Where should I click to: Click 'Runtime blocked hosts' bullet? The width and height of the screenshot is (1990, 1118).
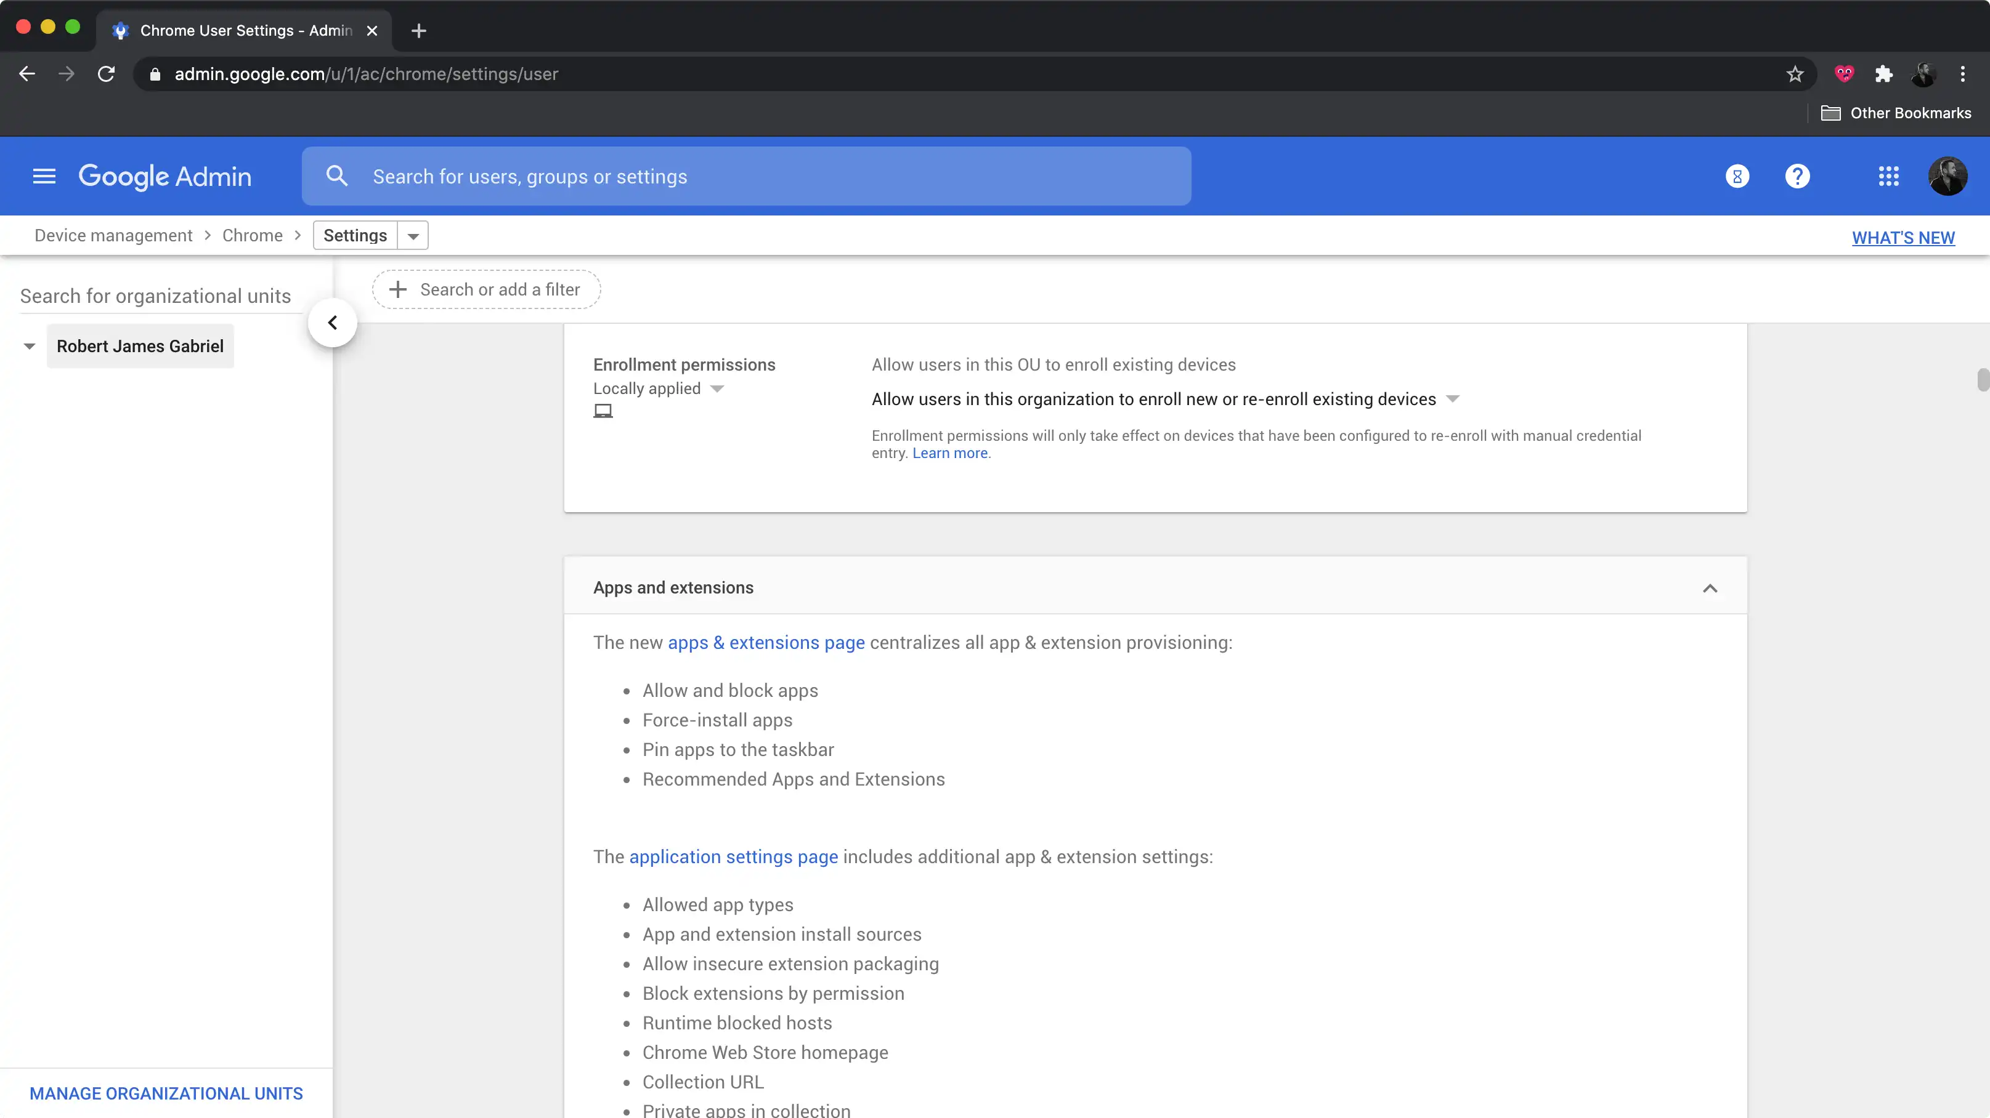[x=737, y=1023]
